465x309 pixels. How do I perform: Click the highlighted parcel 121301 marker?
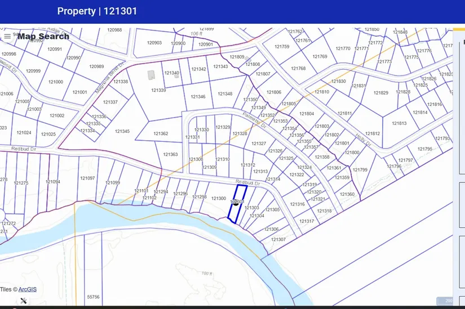tap(237, 202)
